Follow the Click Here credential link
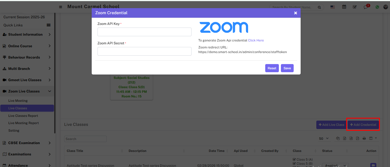This screenshot has width=390, height=167. tap(256, 40)
